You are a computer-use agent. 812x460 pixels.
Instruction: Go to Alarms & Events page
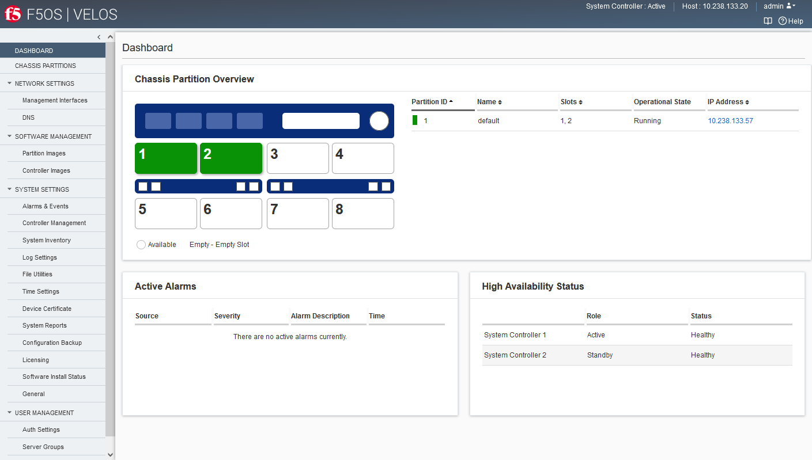[46, 206]
